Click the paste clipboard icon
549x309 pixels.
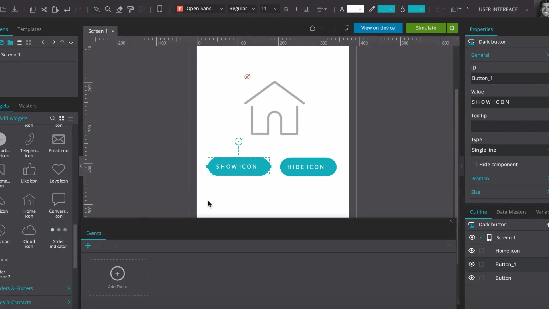(55, 9)
